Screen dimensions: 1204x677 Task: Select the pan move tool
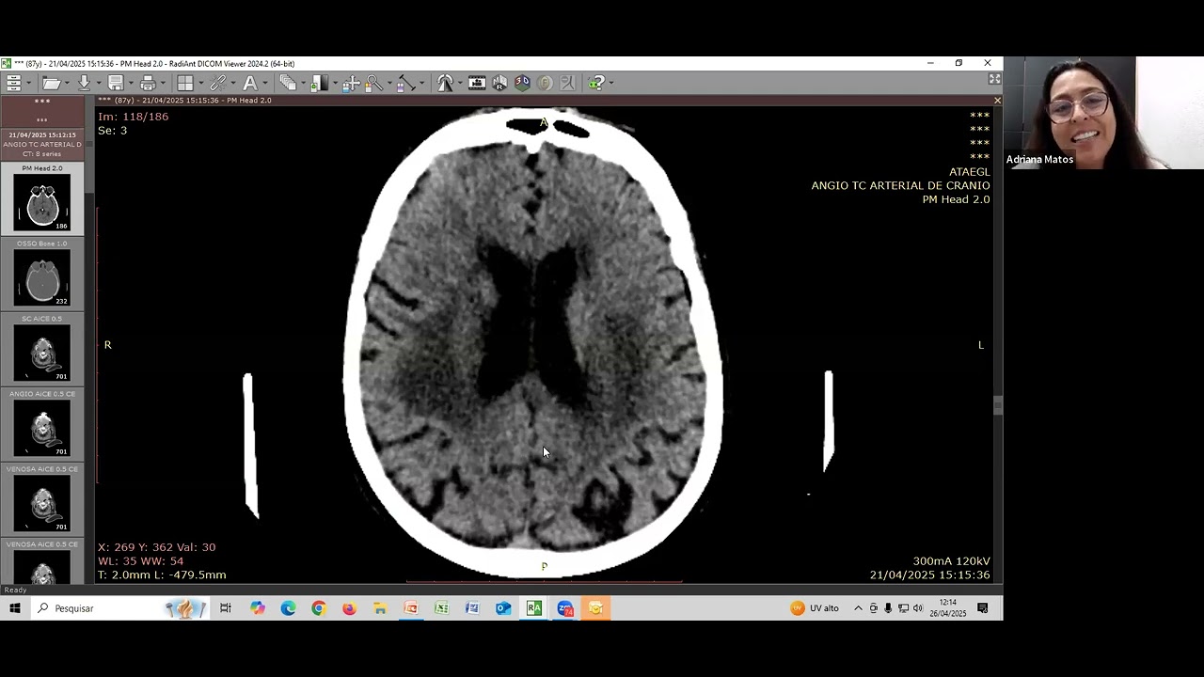tap(351, 84)
